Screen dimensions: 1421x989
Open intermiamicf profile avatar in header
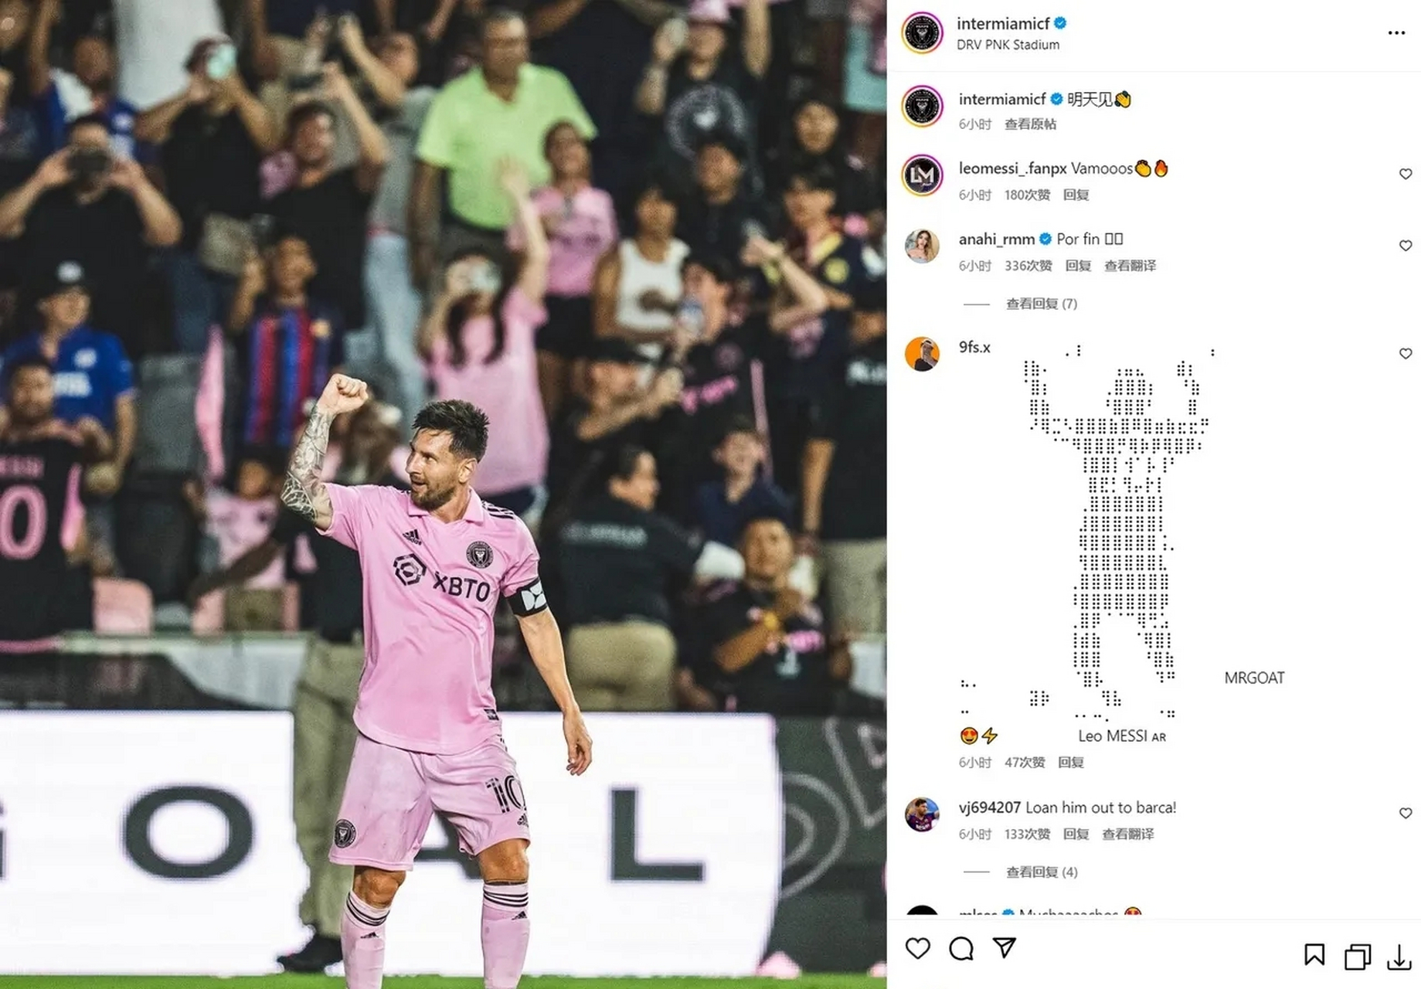point(923,33)
